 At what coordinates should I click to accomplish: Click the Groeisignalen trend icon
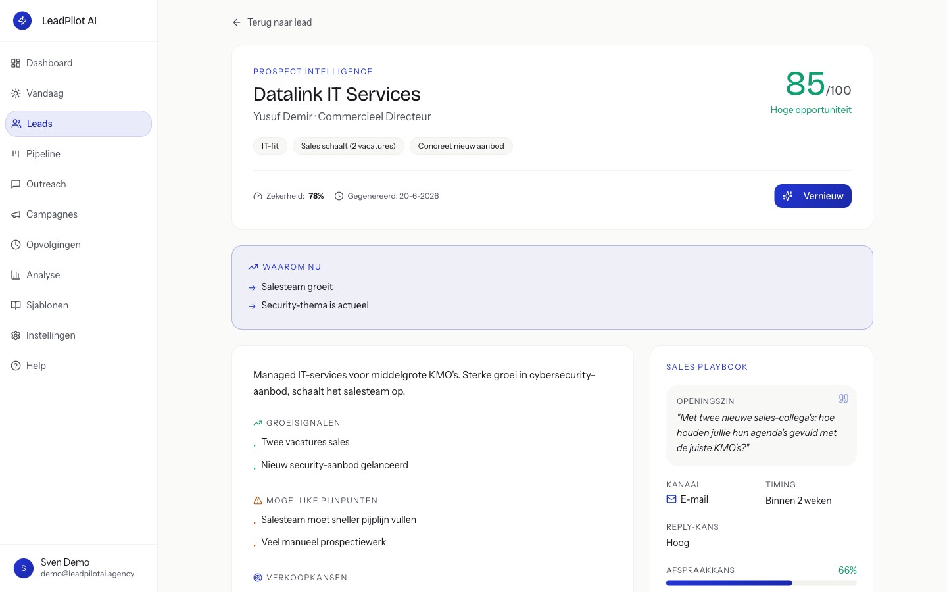(x=258, y=423)
